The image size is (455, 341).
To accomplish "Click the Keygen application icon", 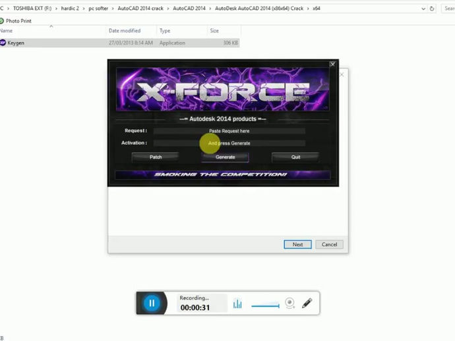I will pos(3,43).
